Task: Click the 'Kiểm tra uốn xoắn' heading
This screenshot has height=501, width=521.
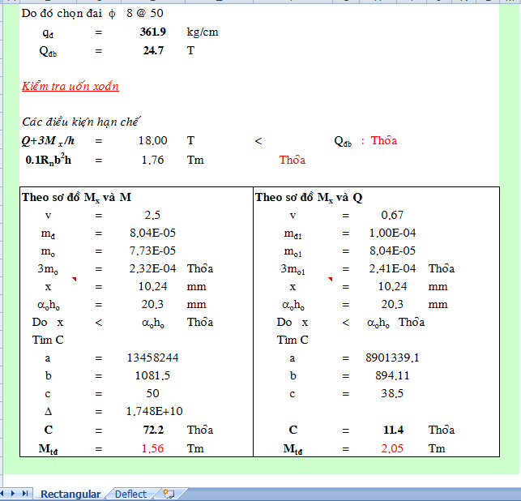Action: coord(70,86)
